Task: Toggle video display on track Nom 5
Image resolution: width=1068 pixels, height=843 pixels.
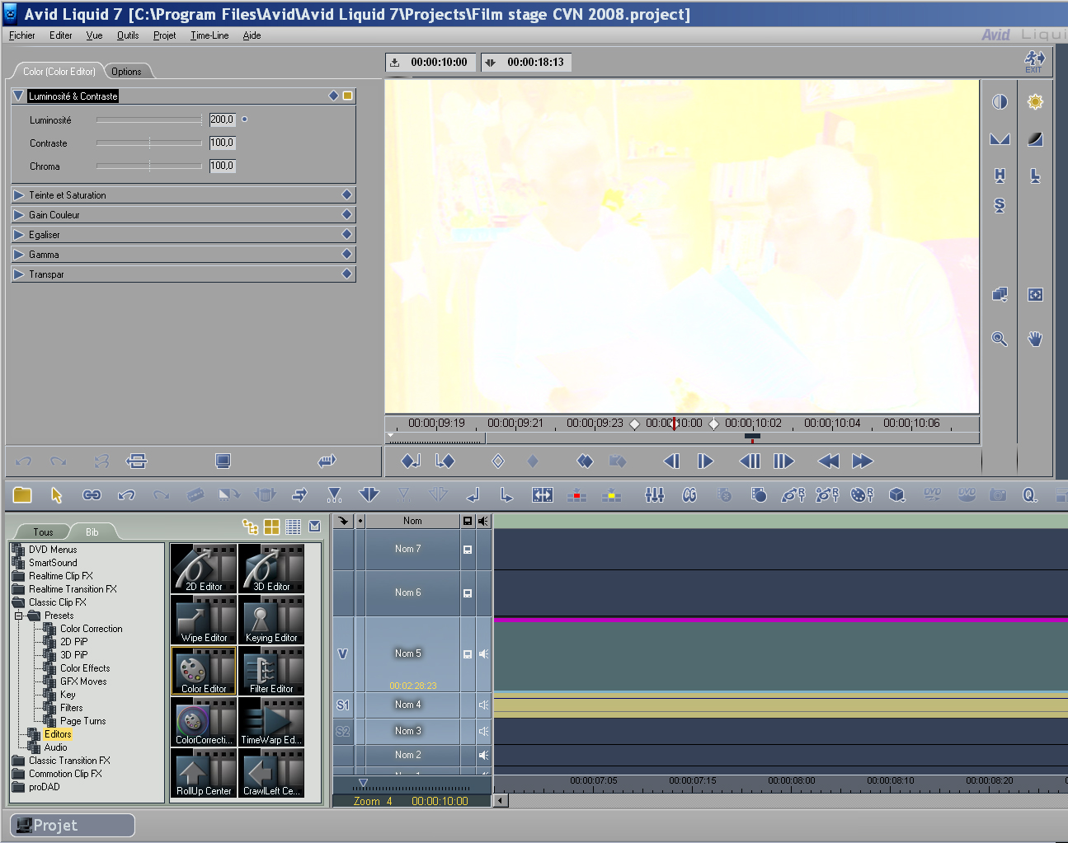Action: (468, 654)
